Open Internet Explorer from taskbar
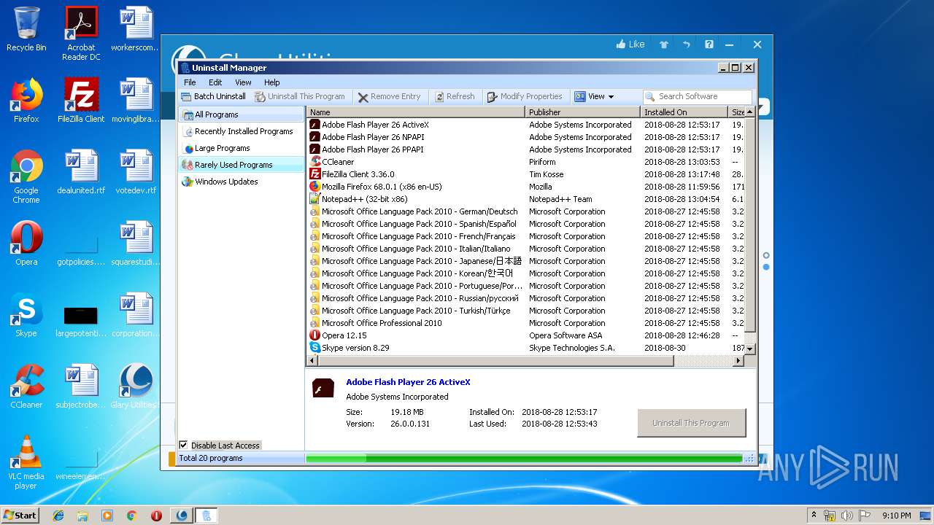934x525 pixels. tap(58, 516)
